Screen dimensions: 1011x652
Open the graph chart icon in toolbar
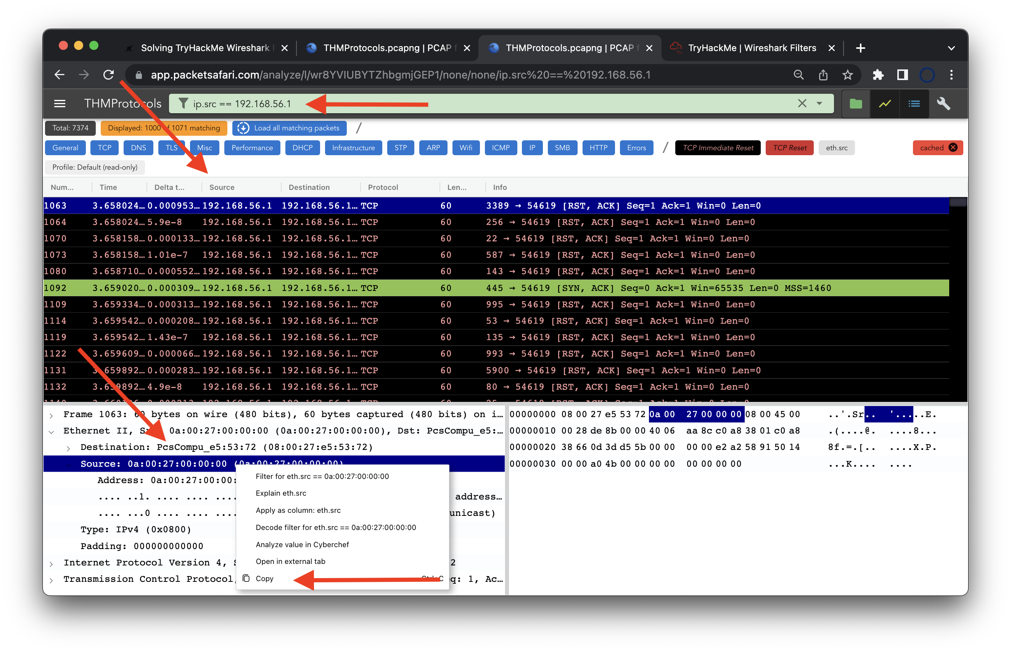click(885, 104)
